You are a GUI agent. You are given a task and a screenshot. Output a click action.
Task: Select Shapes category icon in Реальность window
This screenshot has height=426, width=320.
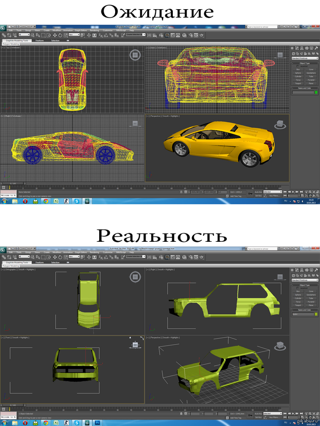point(298,275)
